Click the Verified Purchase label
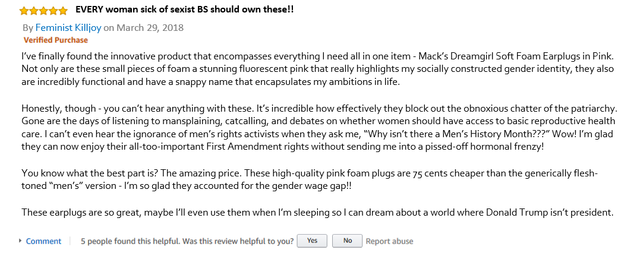The height and width of the screenshot is (256, 640). coord(55,40)
